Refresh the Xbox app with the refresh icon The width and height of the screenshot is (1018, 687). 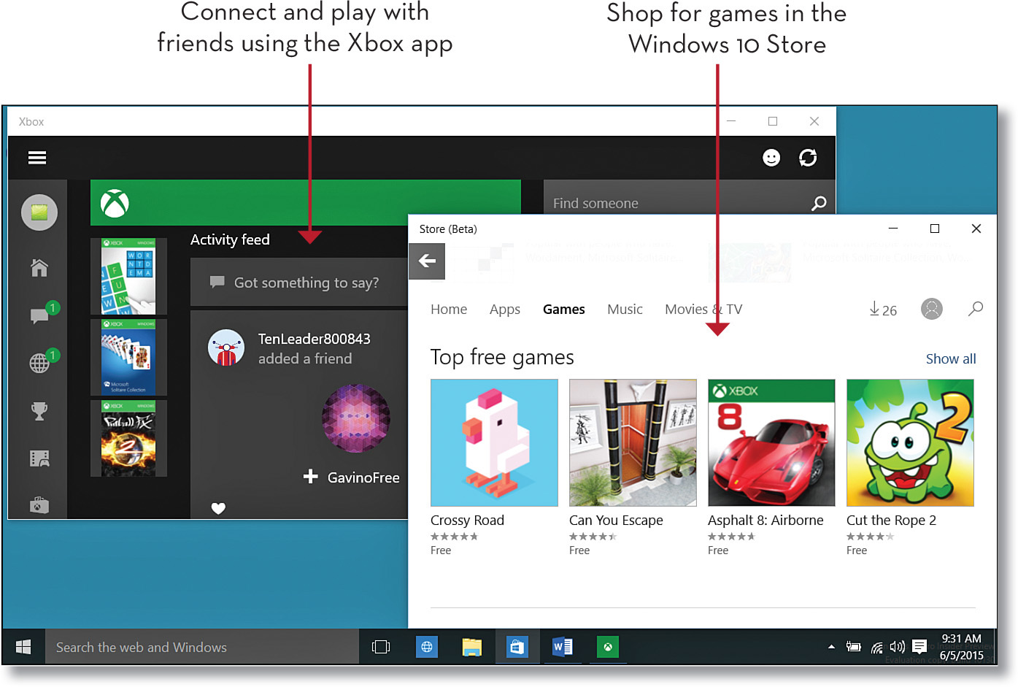[808, 158]
